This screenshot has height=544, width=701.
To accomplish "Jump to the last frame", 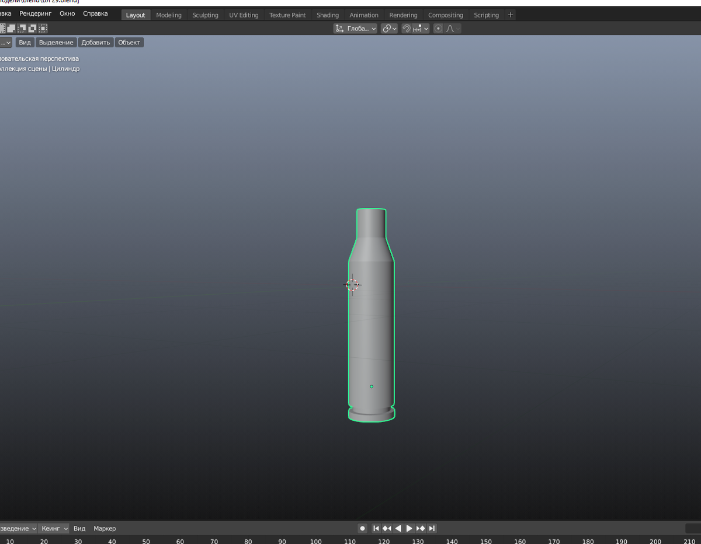I will coord(432,528).
